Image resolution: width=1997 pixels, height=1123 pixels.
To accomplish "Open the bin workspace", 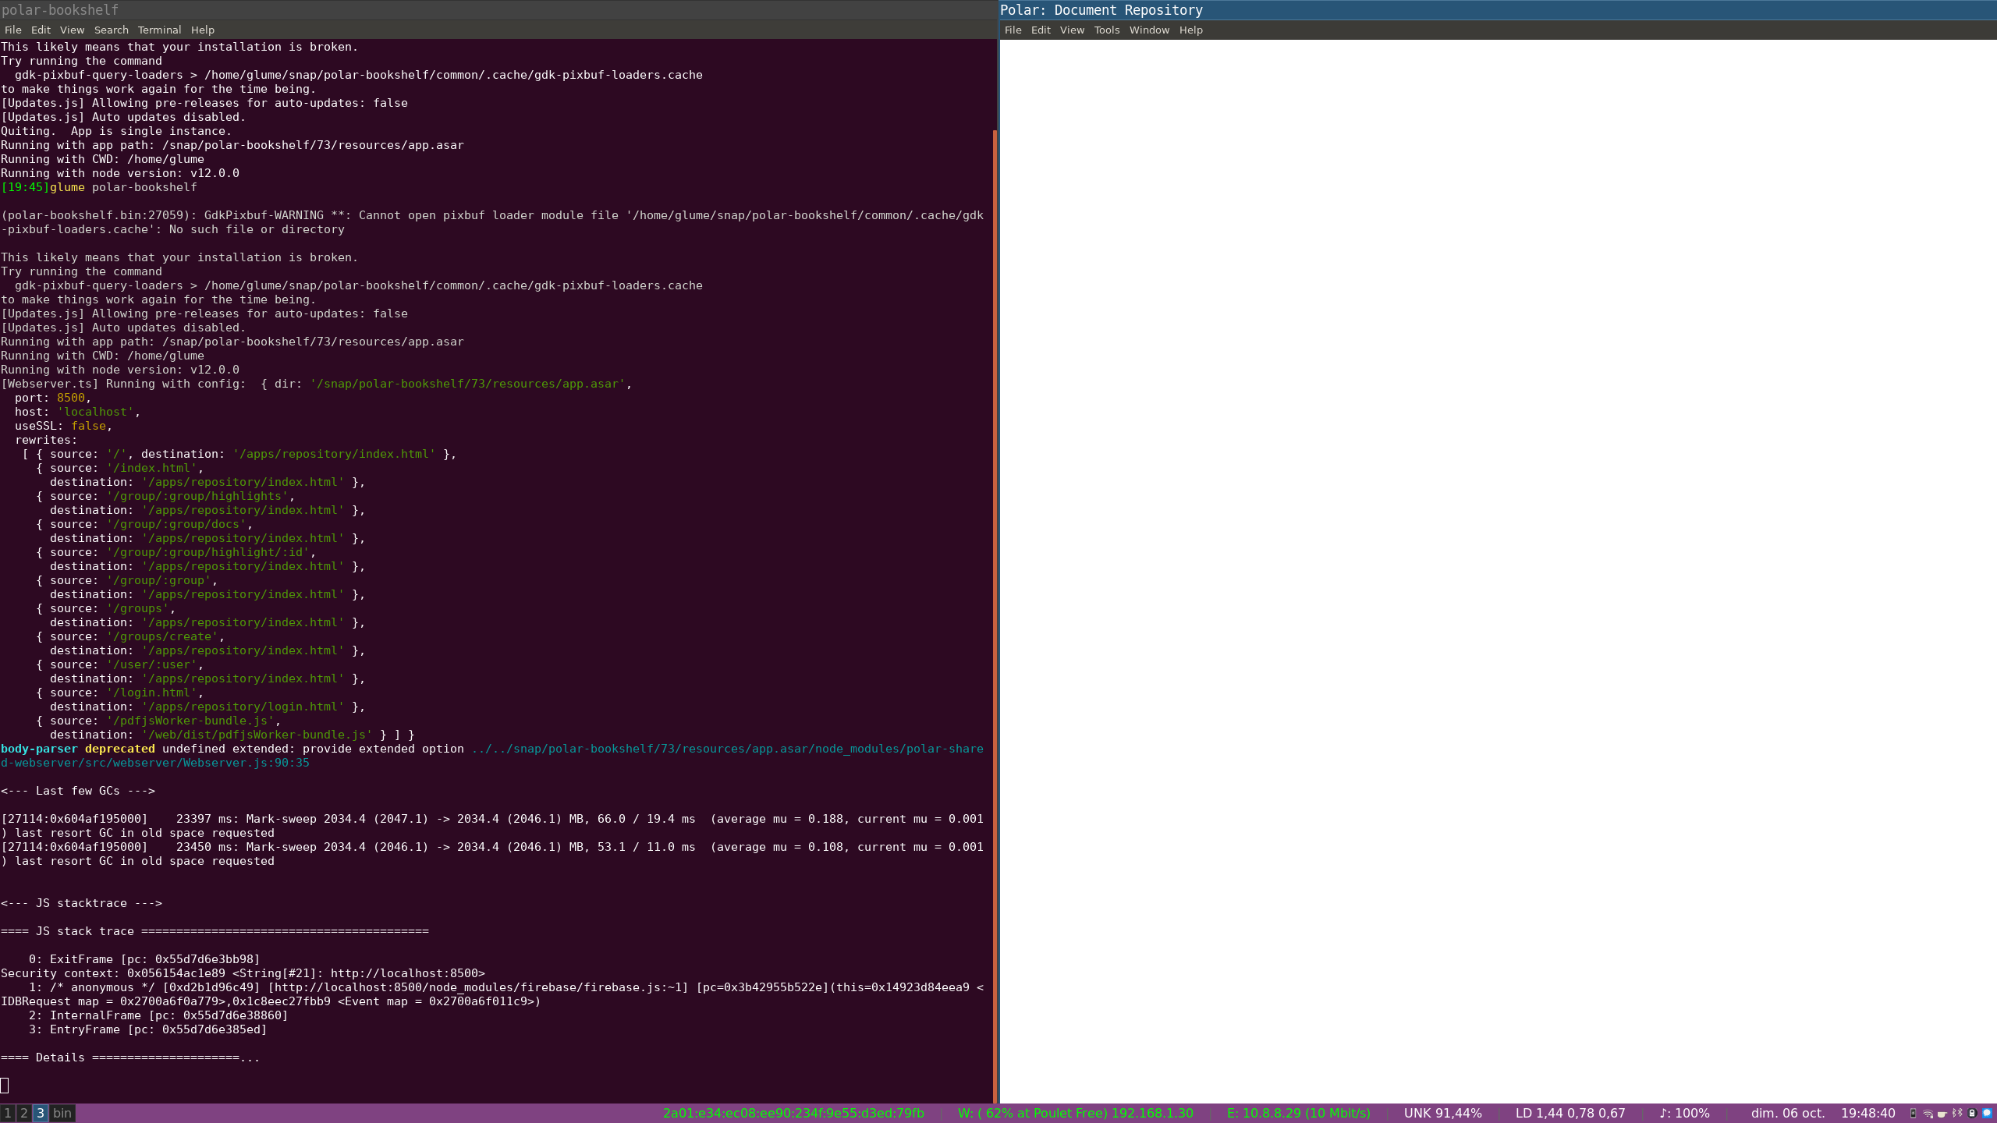I will pos(62,1114).
